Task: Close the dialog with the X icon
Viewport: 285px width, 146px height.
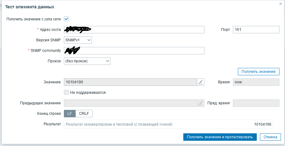Action: pyautogui.click(x=281, y=3)
